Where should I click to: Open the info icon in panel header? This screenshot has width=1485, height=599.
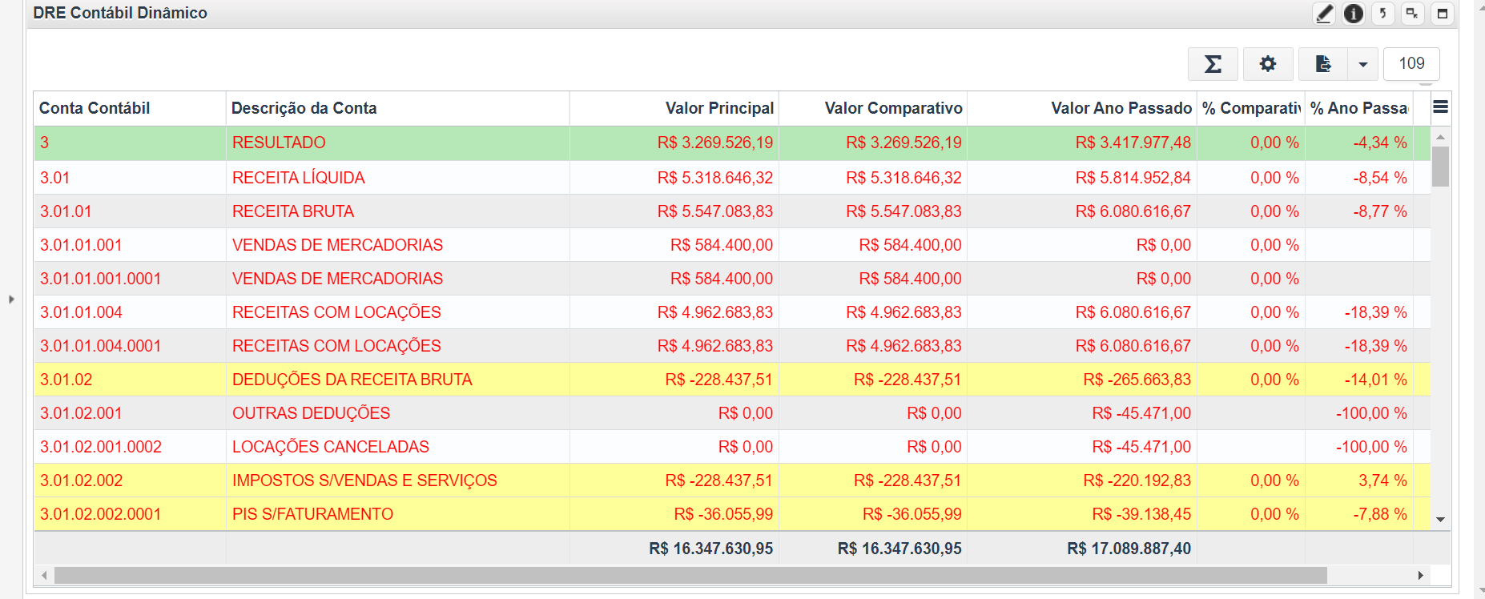(1354, 14)
